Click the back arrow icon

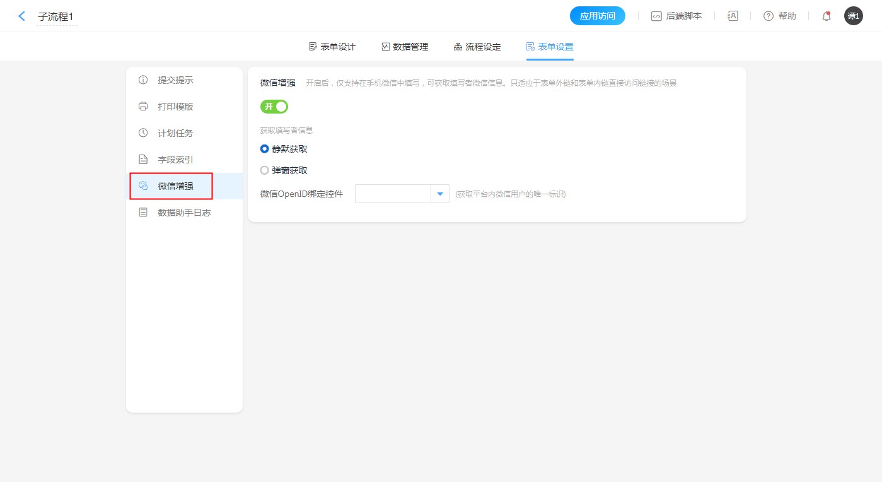22,16
